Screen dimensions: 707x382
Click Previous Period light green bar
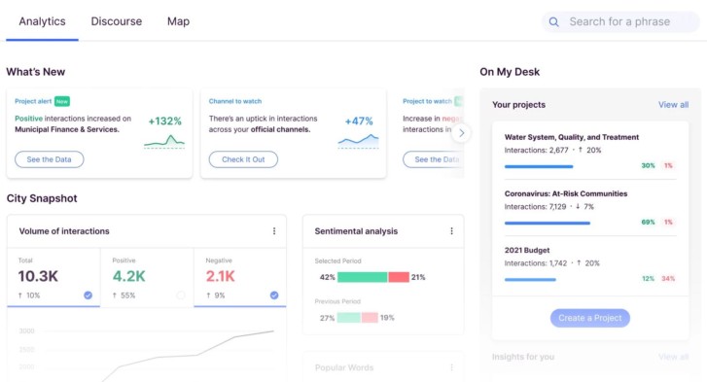pyautogui.click(x=348, y=318)
